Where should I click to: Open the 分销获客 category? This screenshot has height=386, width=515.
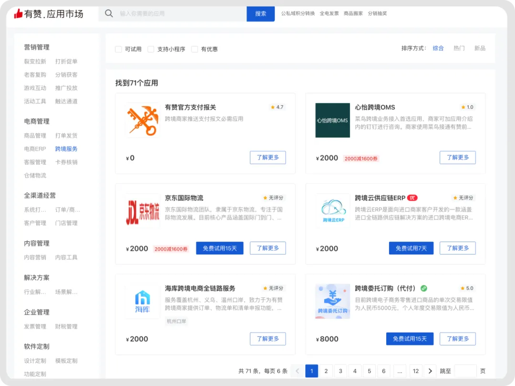coord(66,74)
